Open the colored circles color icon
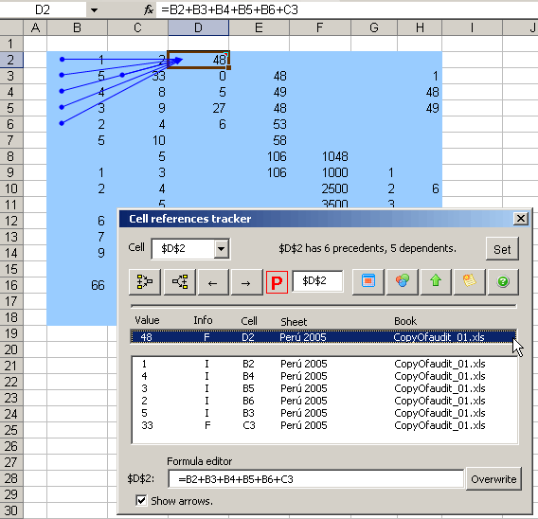 click(403, 281)
